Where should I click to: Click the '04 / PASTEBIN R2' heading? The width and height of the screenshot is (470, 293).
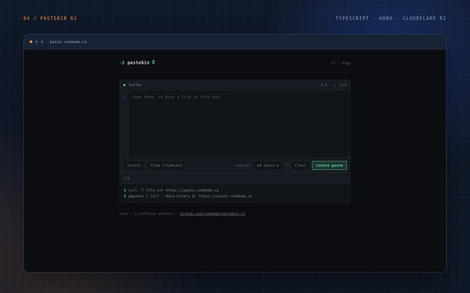(x=50, y=18)
